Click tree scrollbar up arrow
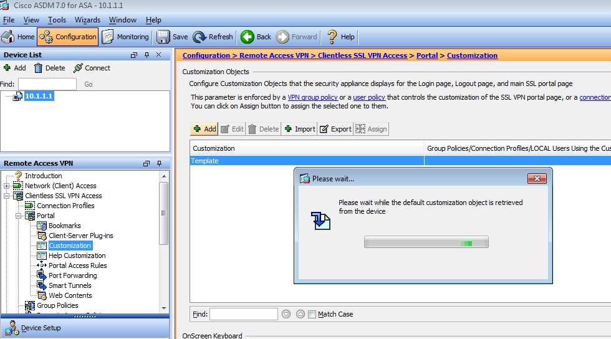 pos(164,176)
